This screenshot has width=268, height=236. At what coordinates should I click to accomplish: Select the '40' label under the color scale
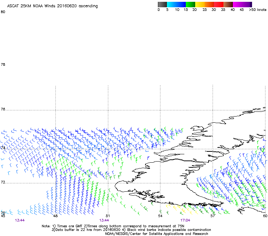click(233, 10)
